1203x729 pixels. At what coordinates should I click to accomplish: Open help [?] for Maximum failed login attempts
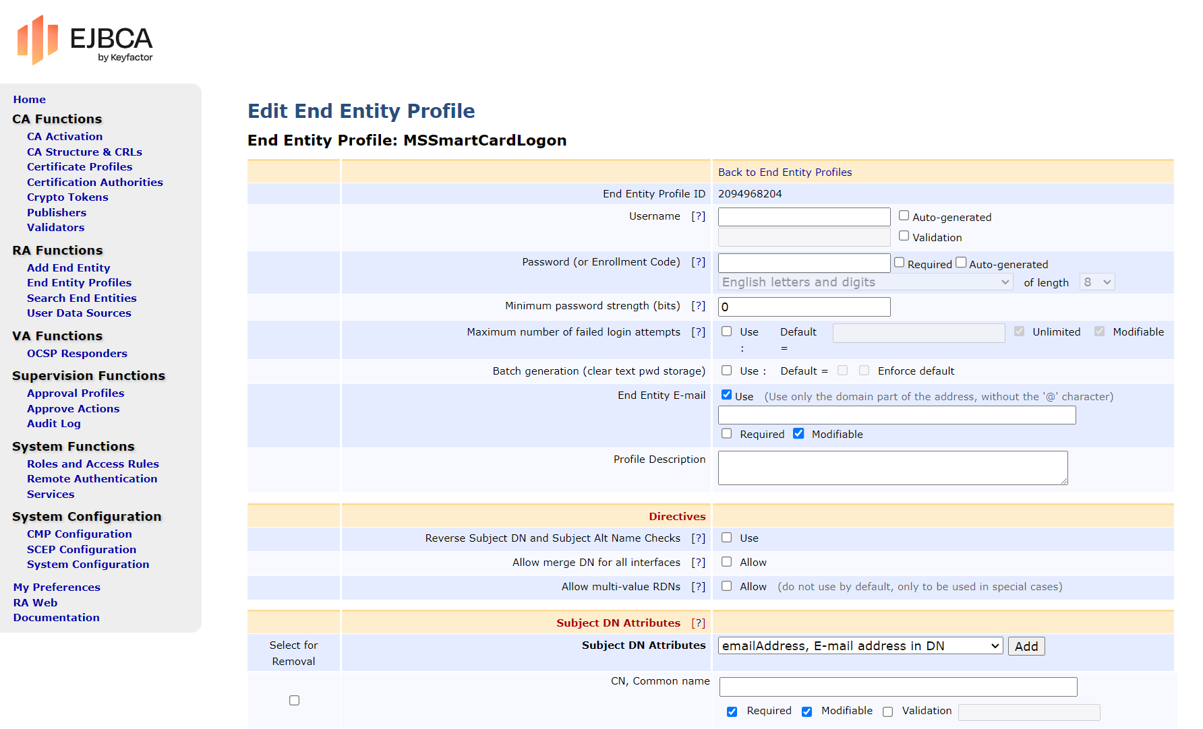tap(698, 332)
